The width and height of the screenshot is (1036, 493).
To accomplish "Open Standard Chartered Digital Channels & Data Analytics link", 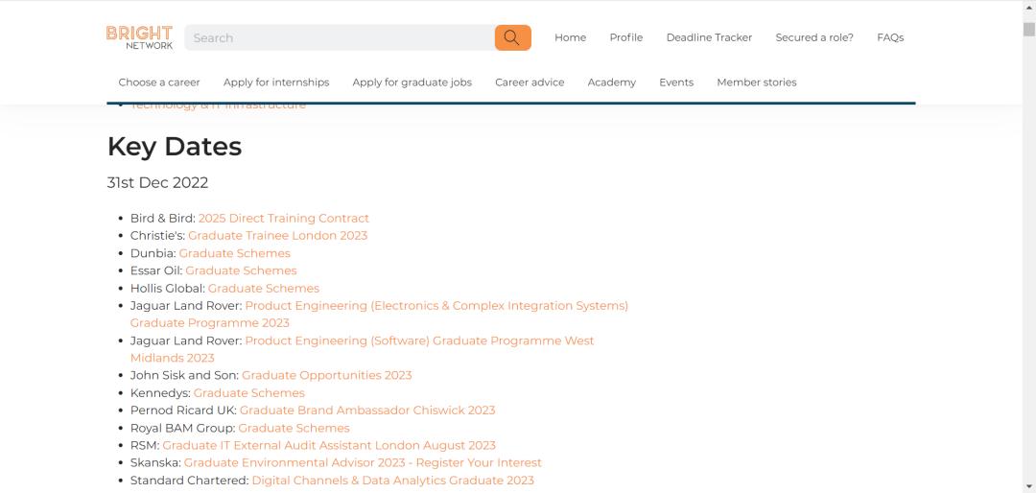I will 392,481.
